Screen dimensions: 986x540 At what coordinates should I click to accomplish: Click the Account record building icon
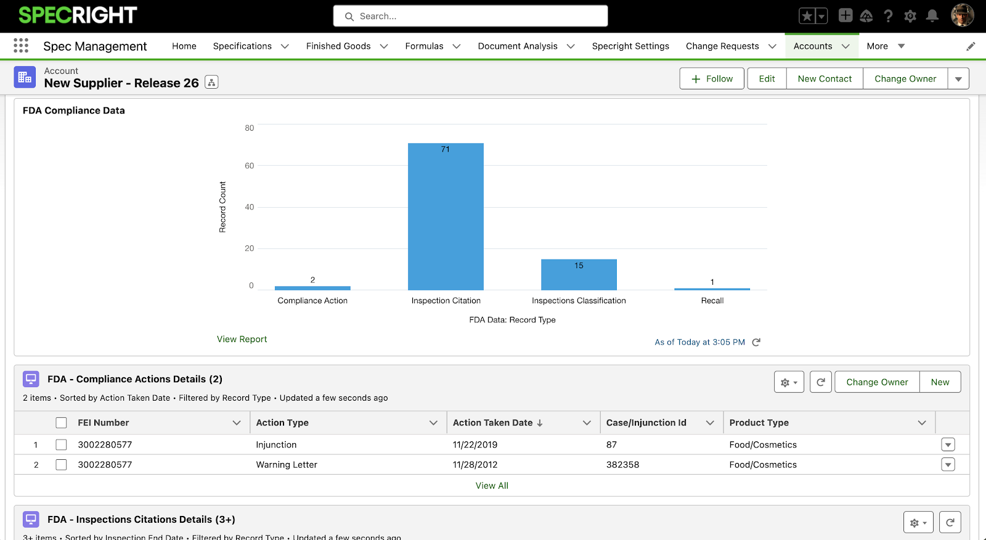(x=25, y=77)
